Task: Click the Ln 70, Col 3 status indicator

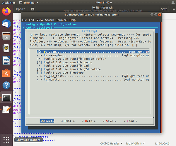Action: pos(162,143)
